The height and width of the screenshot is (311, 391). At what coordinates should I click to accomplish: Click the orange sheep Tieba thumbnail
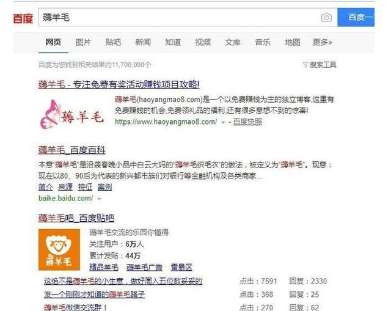[59, 250]
